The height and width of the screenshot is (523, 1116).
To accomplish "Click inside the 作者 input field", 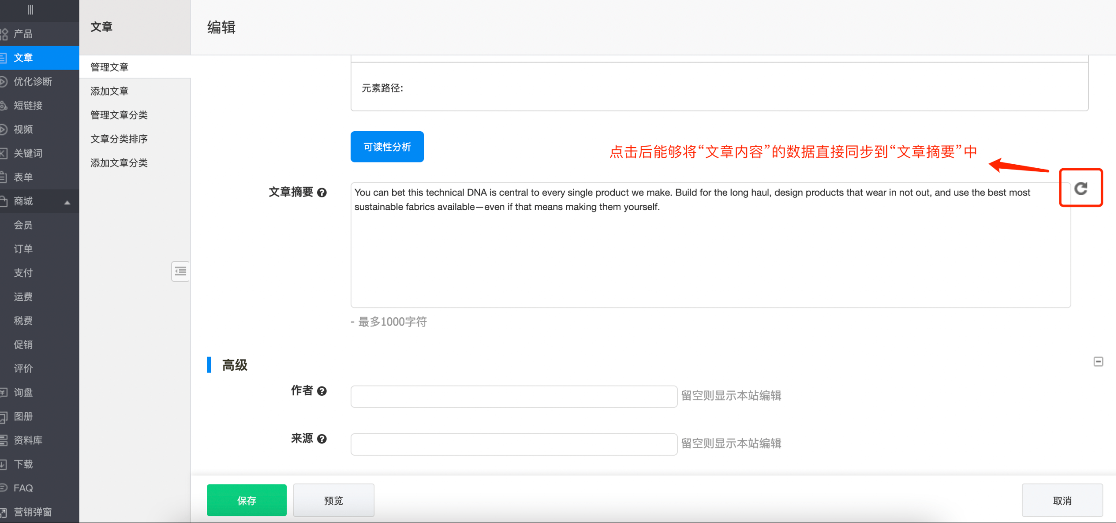I will point(514,396).
